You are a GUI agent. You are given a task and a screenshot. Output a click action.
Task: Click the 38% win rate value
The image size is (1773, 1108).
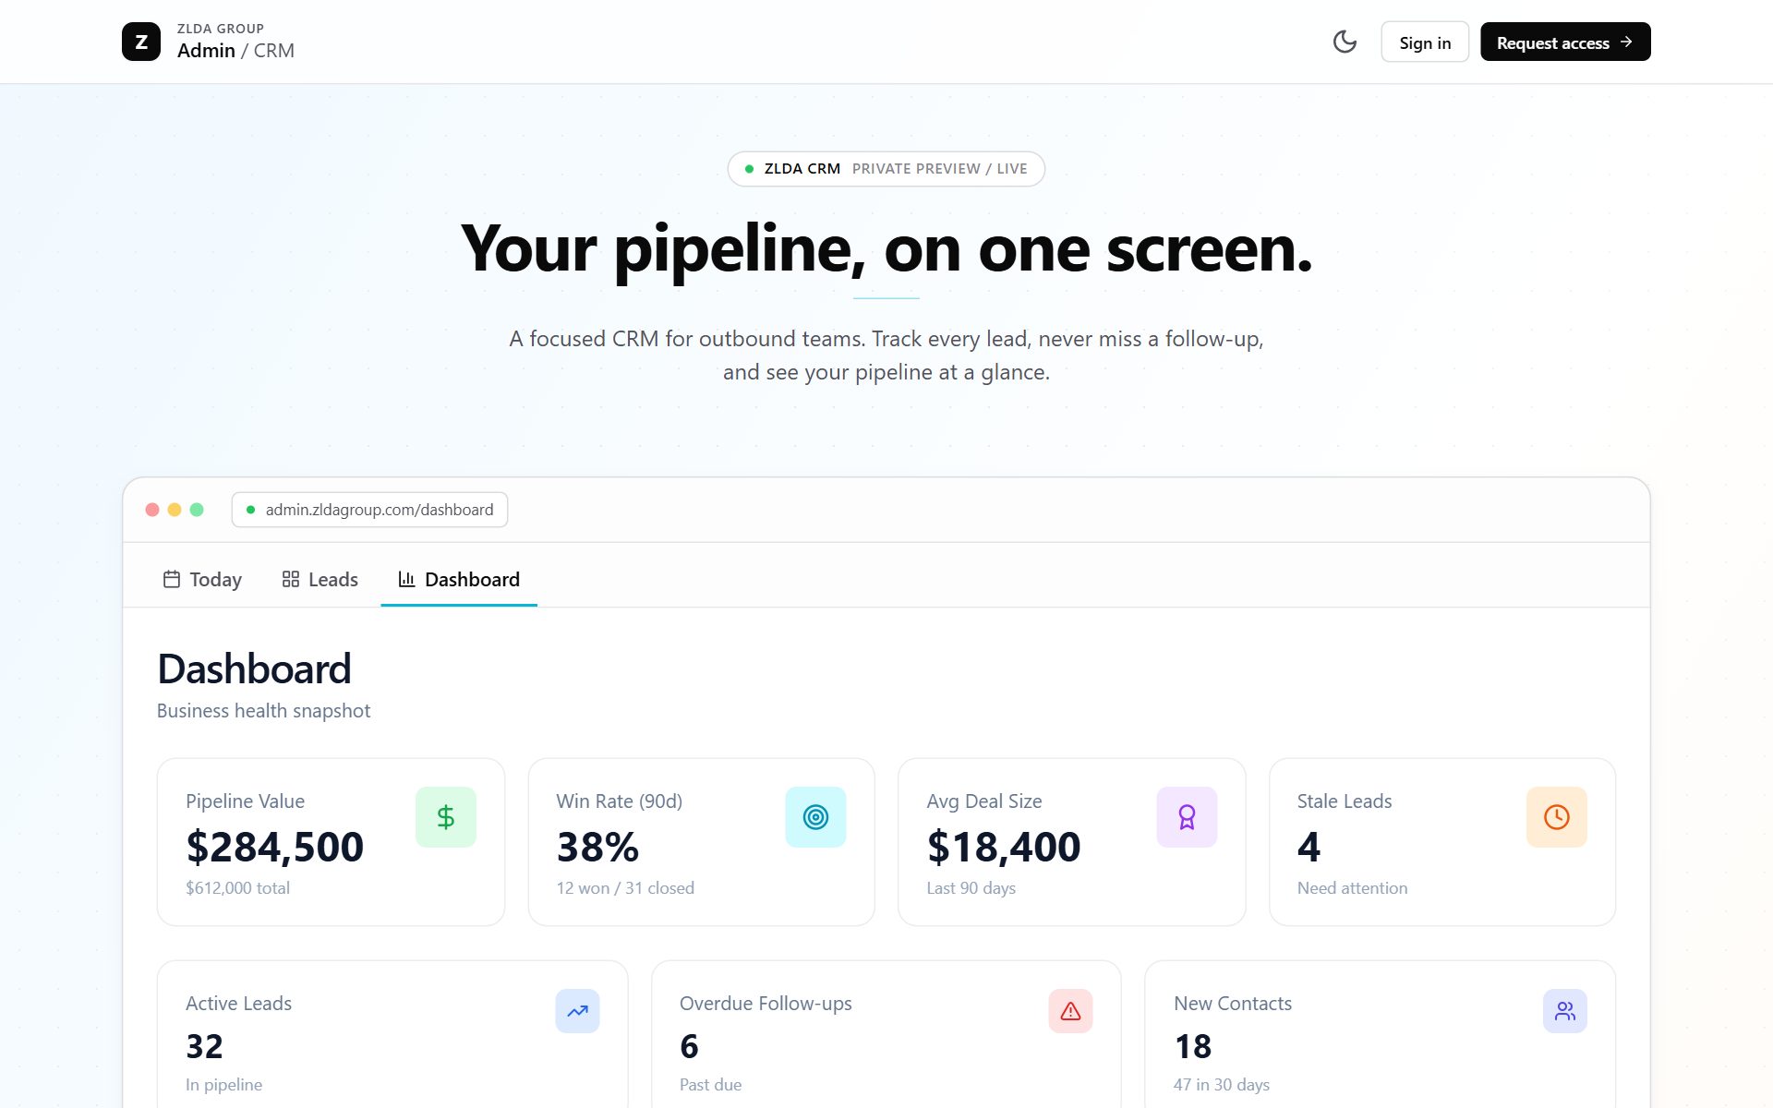(x=597, y=847)
